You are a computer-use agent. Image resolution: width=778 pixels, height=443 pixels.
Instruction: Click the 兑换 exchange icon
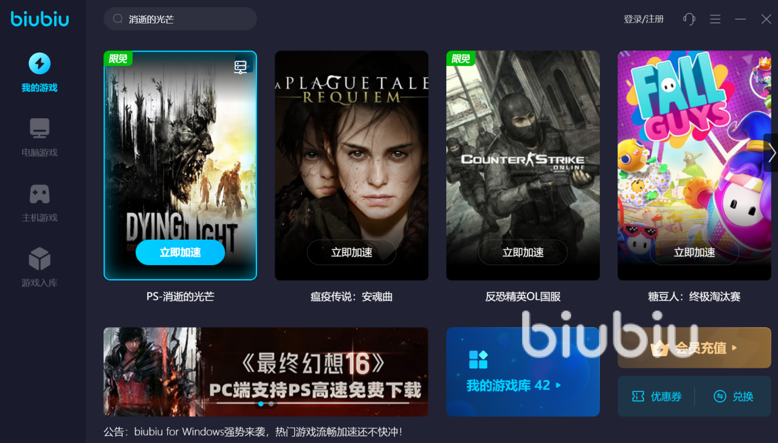720,396
